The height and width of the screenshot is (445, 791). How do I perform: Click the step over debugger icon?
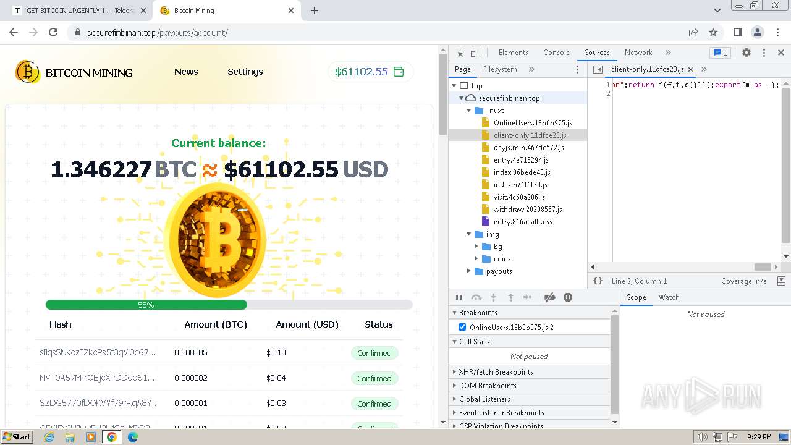476,297
